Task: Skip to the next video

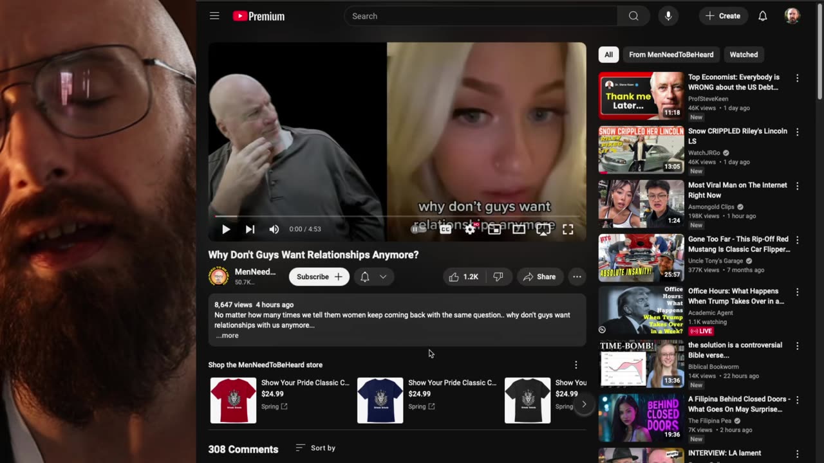Action: click(250, 229)
